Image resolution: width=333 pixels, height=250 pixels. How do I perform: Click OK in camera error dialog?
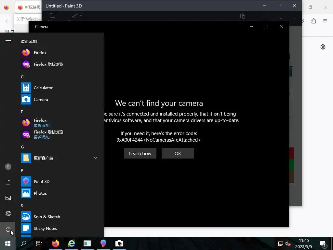coord(178,154)
